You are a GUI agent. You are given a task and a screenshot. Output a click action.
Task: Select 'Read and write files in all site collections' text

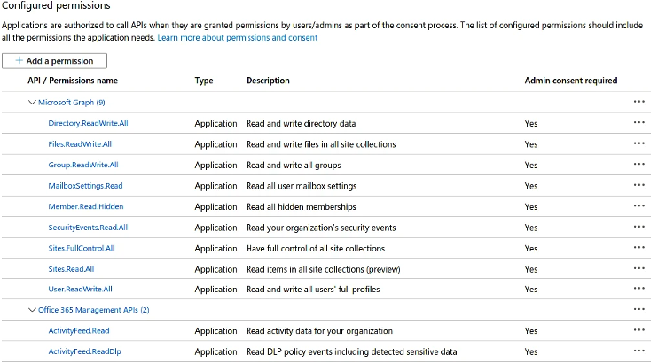321,144
